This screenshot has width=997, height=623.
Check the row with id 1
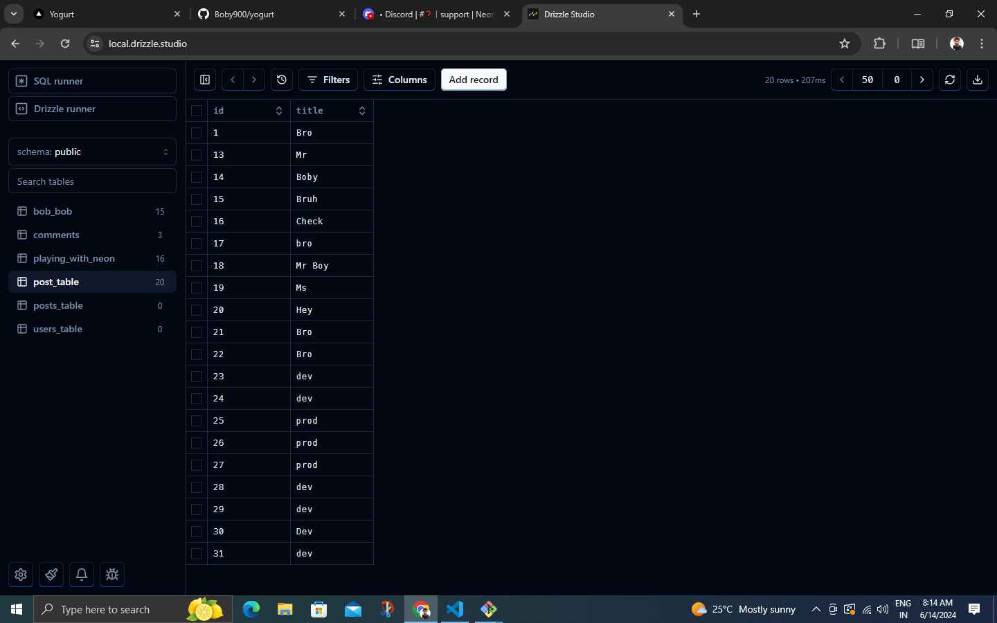(x=197, y=133)
